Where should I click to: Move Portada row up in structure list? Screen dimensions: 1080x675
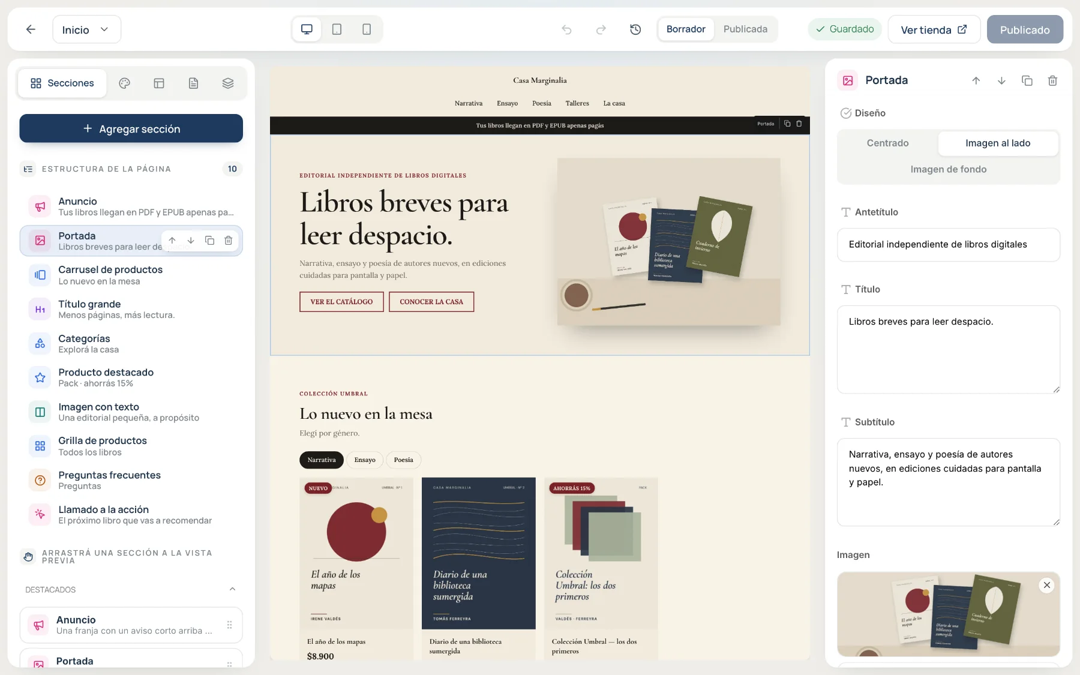(172, 241)
